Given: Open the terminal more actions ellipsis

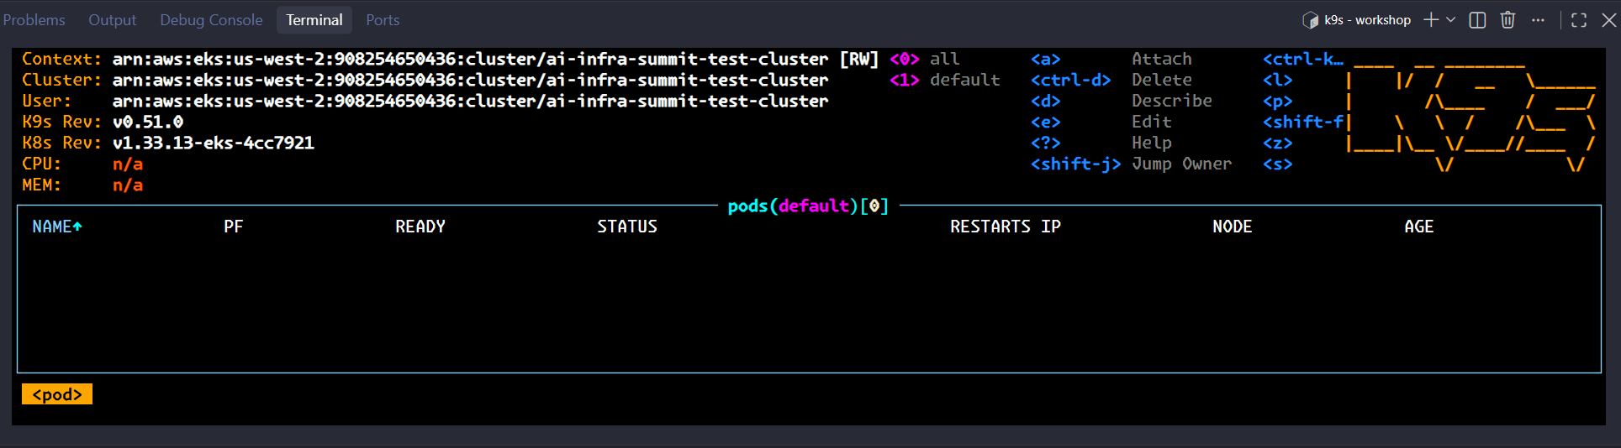Looking at the screenshot, I should point(1538,20).
